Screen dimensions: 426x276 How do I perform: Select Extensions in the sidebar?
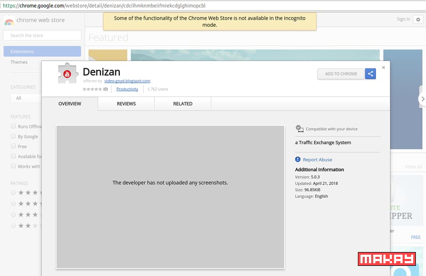[x=42, y=51]
